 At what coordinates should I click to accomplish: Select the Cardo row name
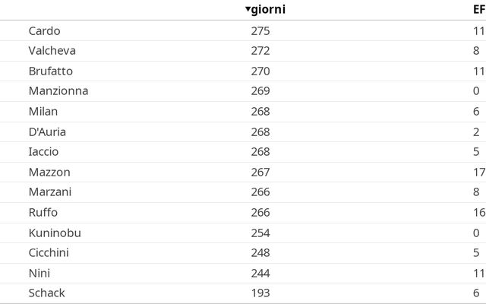[44, 30]
